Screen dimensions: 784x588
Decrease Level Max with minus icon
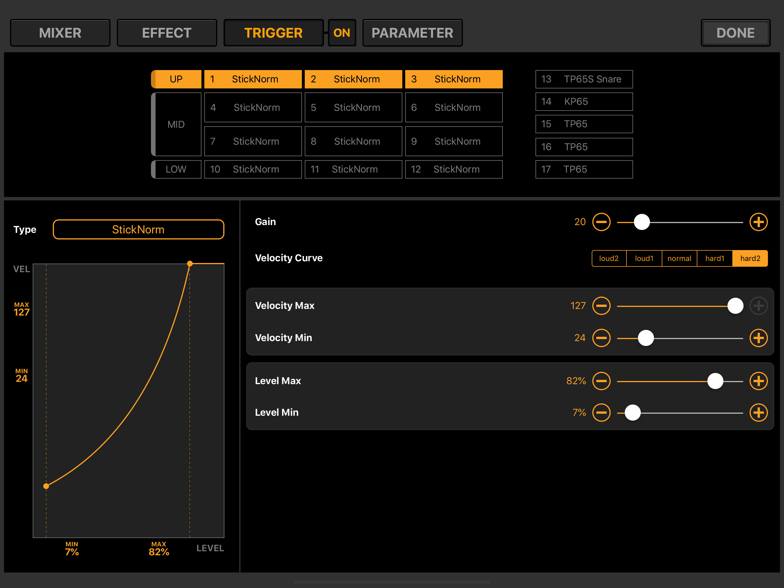(x=601, y=381)
